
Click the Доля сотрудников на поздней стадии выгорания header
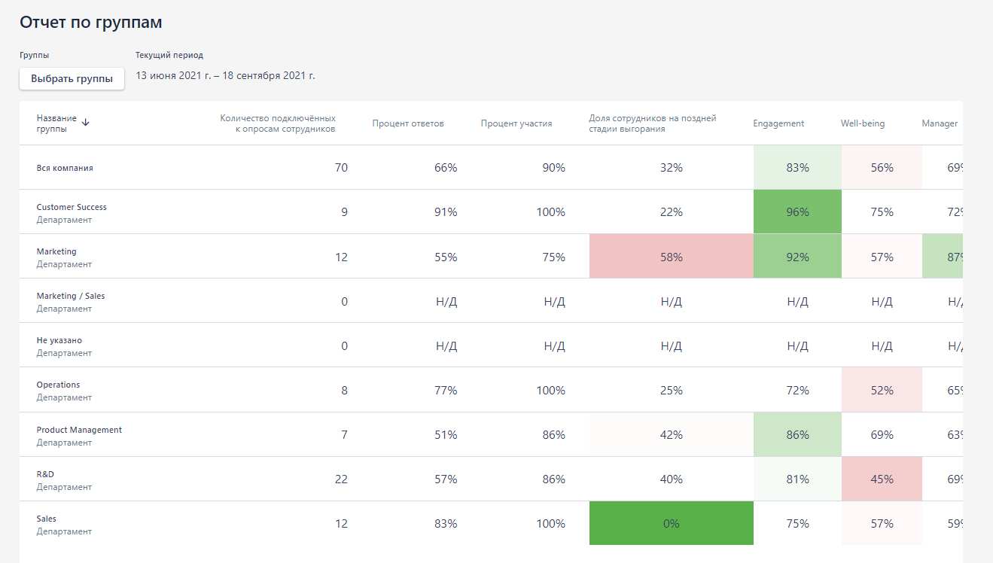pos(653,123)
